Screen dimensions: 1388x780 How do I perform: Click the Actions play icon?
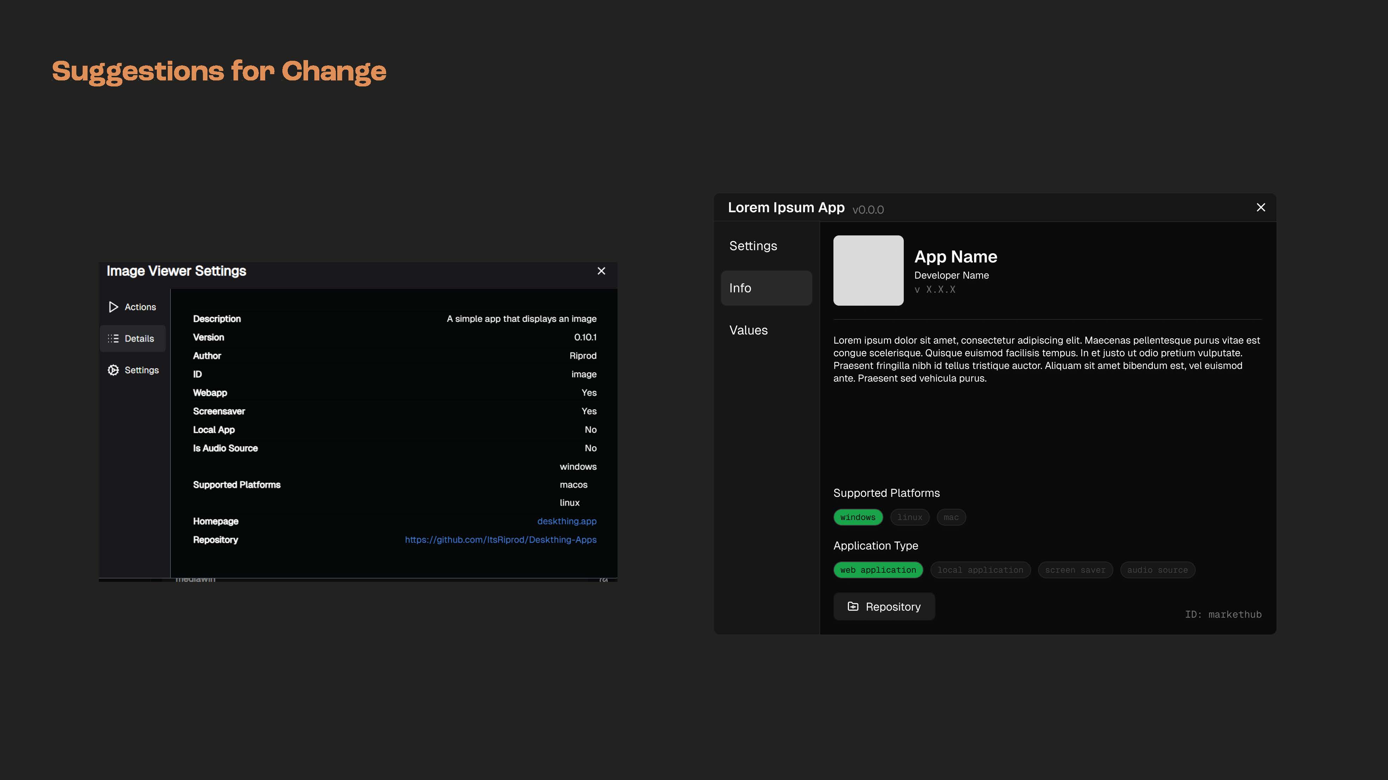(113, 307)
